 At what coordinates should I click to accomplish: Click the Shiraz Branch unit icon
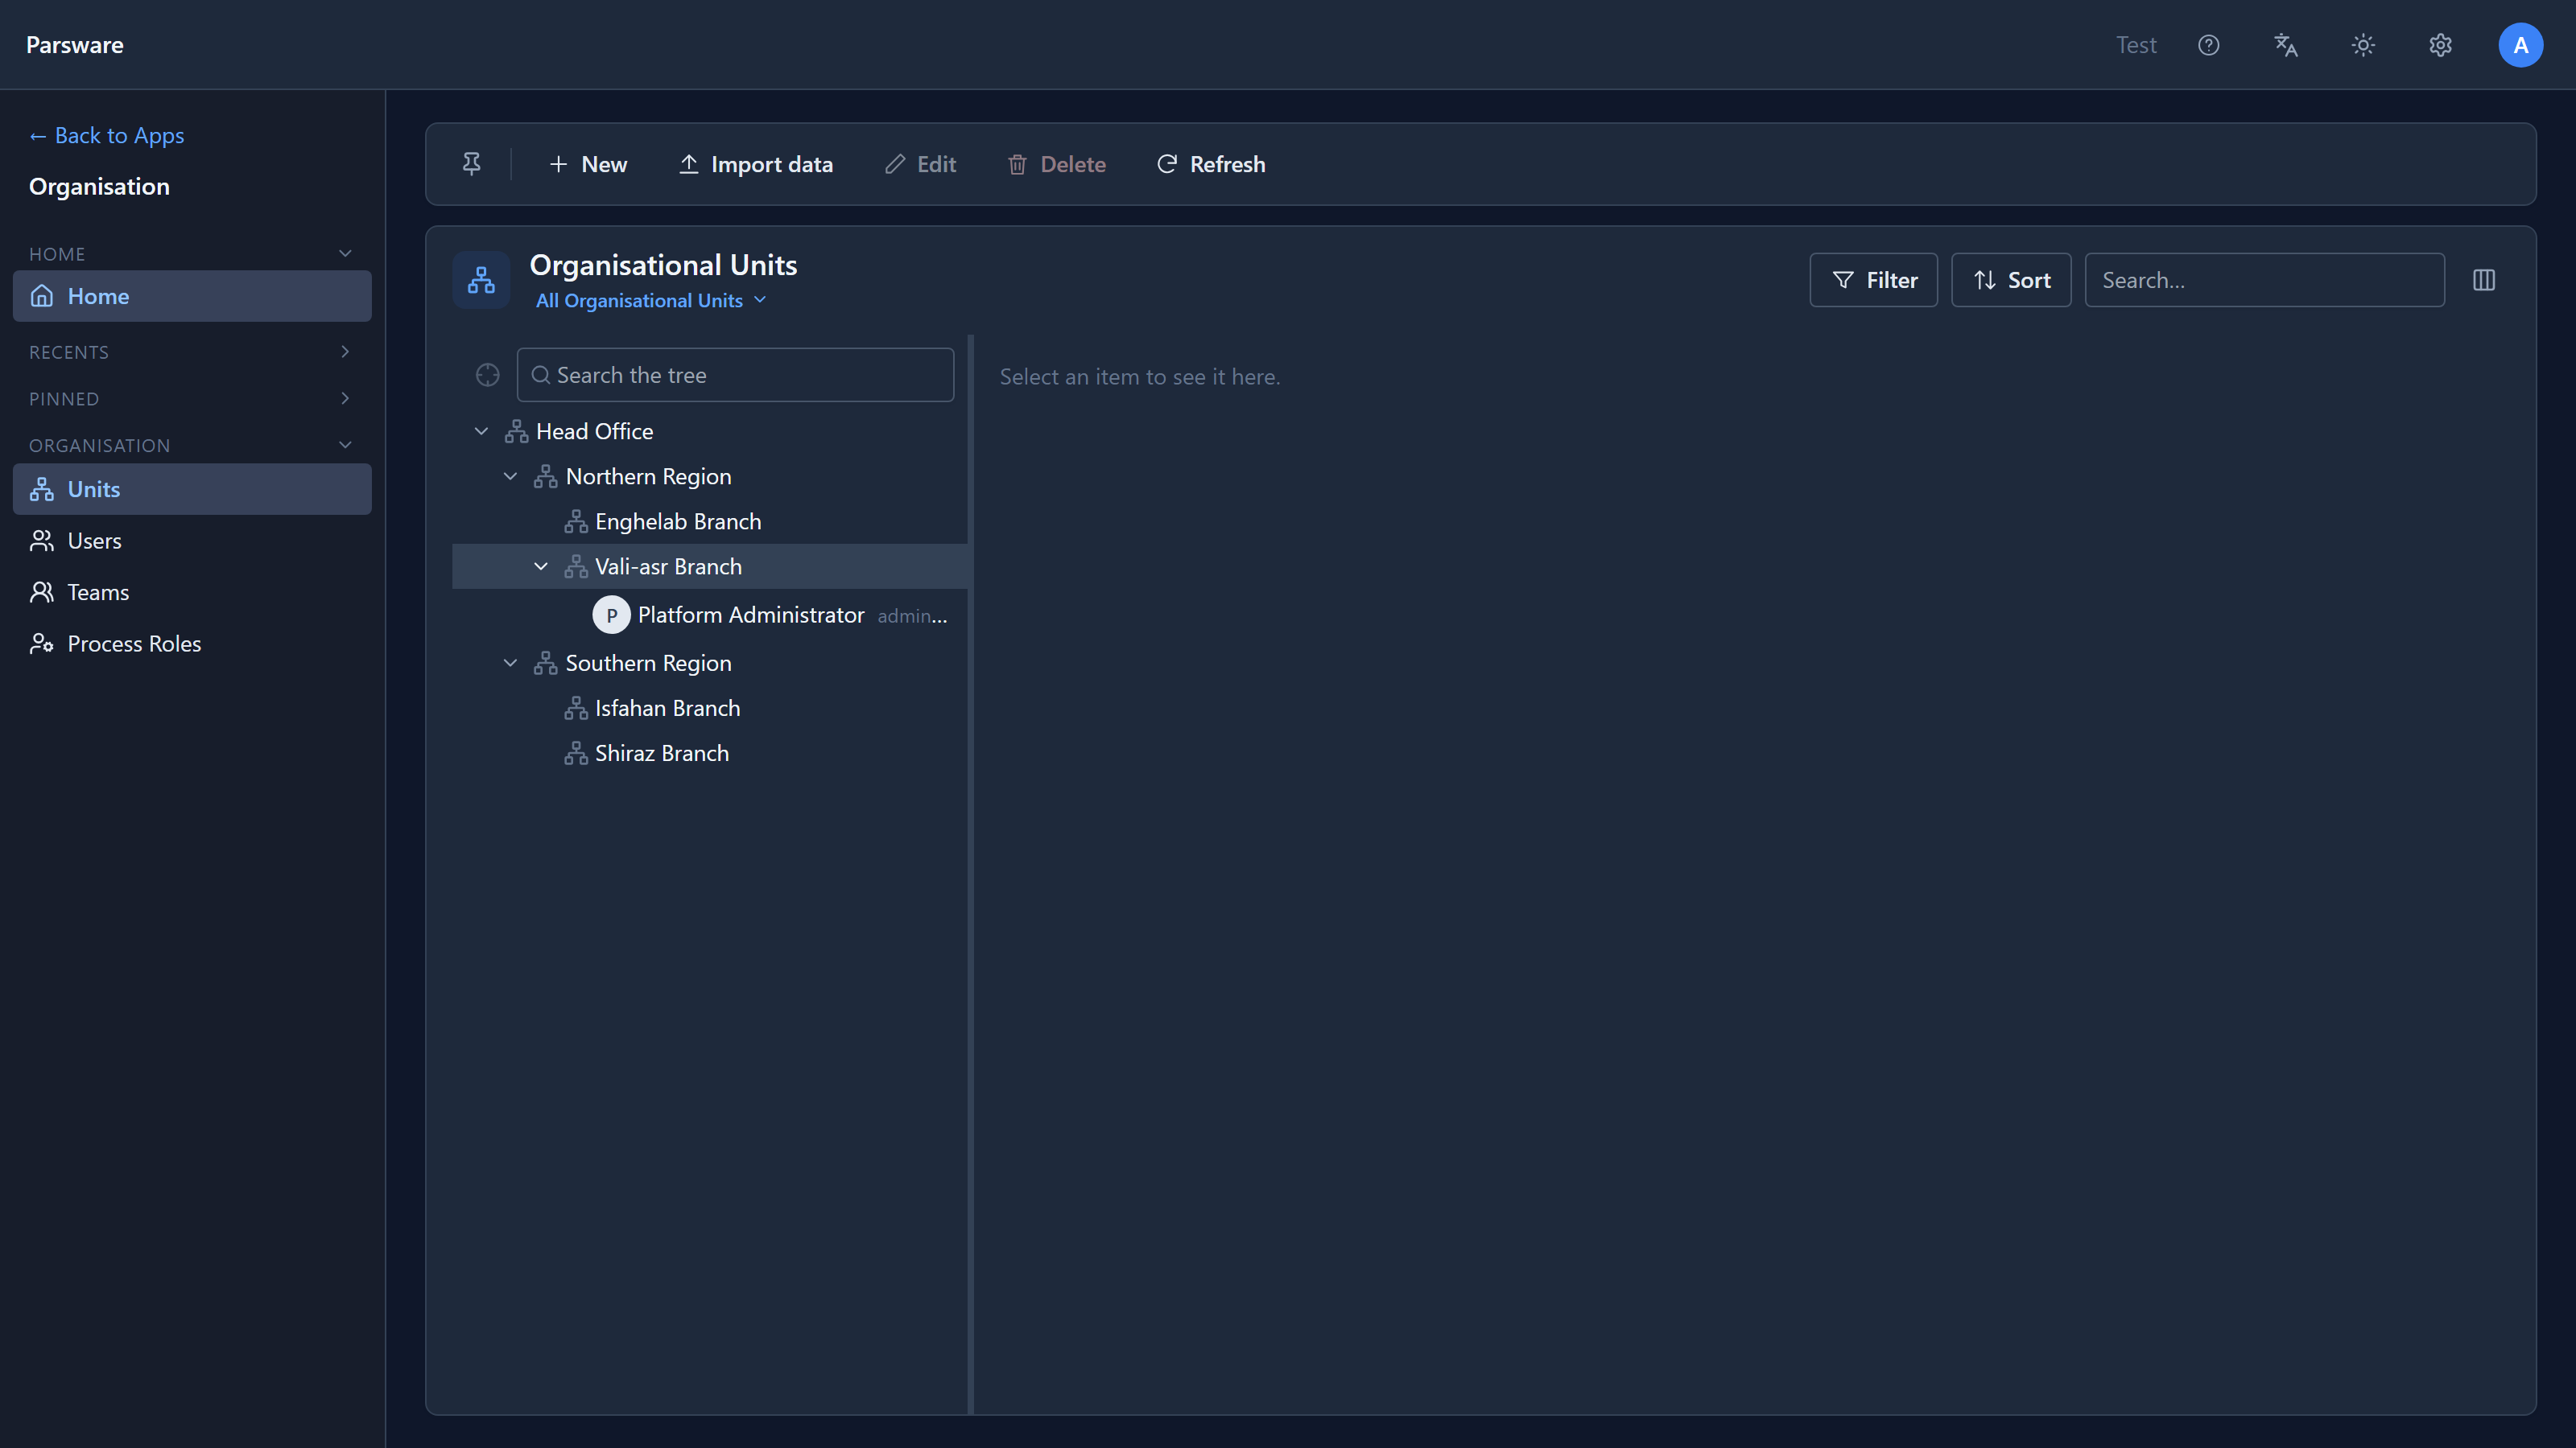[575, 754]
